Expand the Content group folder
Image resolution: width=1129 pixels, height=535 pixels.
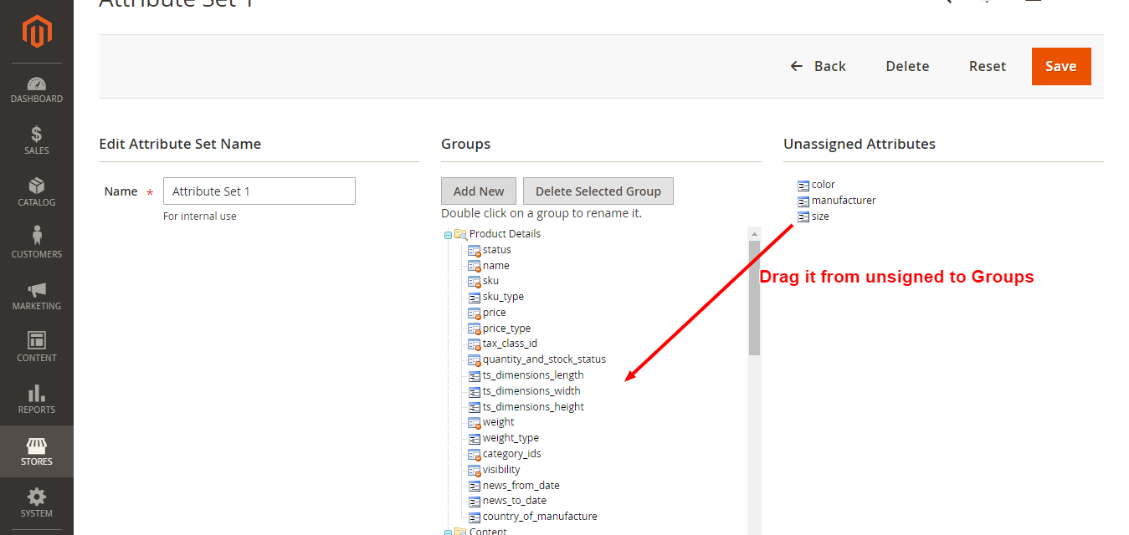tap(448, 532)
